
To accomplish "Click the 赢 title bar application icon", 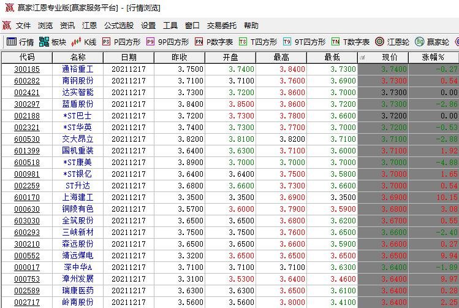I will (9, 7).
